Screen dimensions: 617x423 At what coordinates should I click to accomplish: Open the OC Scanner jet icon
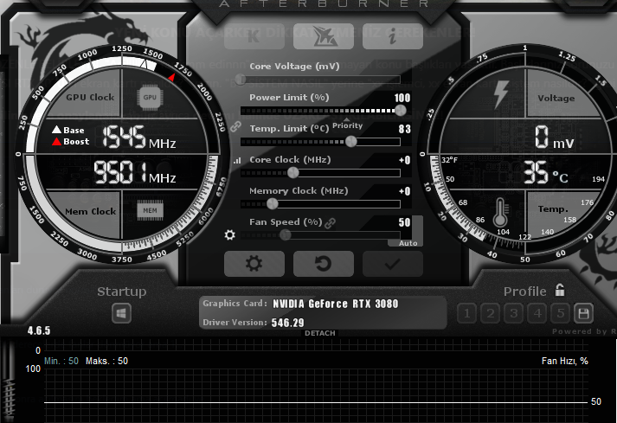pyautogui.click(x=324, y=36)
